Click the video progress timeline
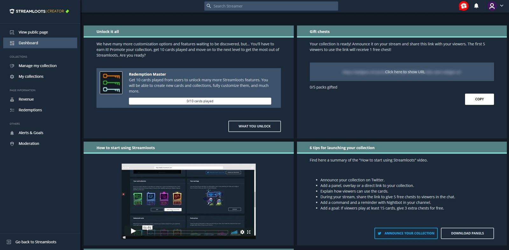The width and height of the screenshot is (509, 250). coord(188,232)
